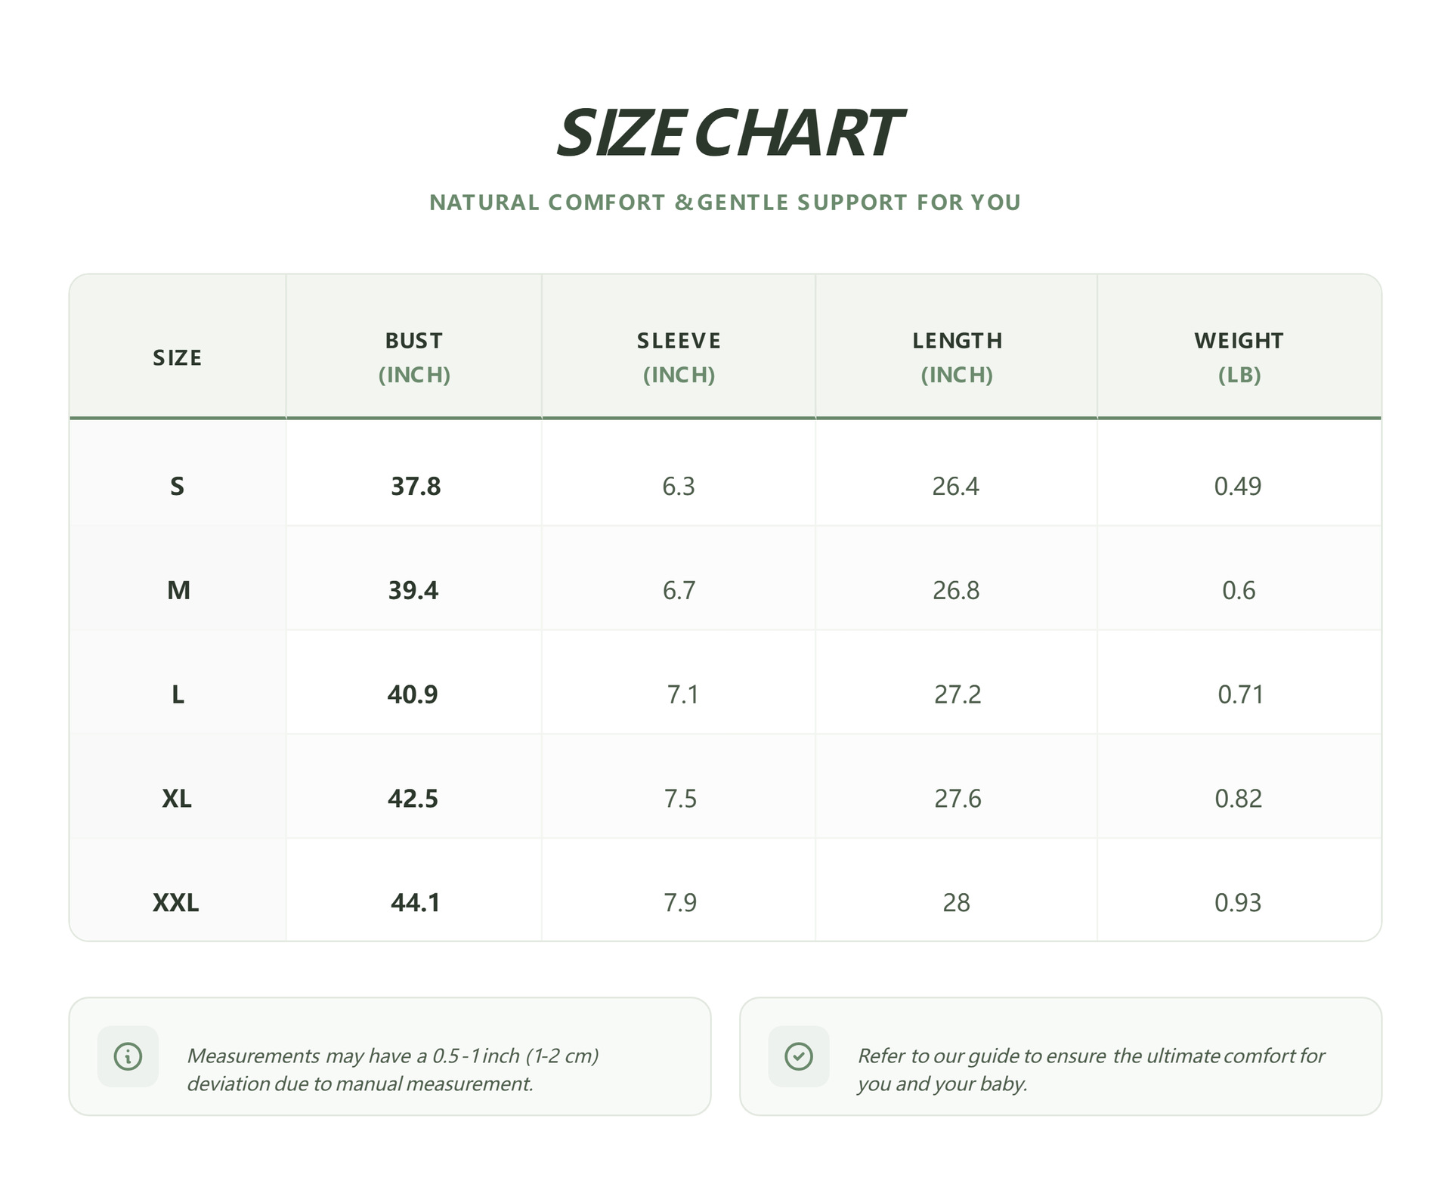Click the green tagline under the title

pyautogui.click(x=725, y=202)
